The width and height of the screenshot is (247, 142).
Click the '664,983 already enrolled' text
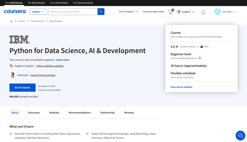point(24,97)
